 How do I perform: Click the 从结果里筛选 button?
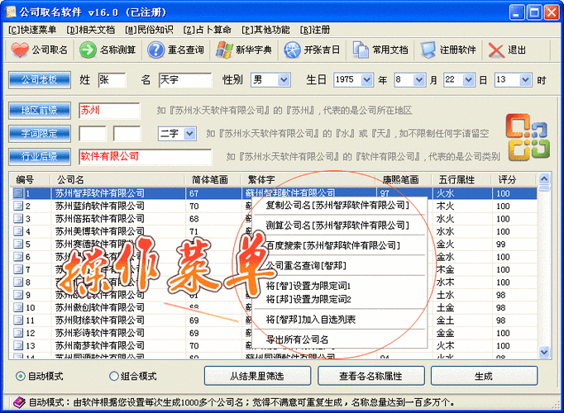pyautogui.click(x=257, y=376)
